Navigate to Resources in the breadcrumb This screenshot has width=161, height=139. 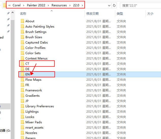coord(59,5)
